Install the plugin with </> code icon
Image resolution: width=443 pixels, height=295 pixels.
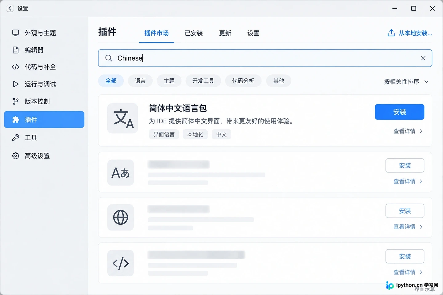(405, 256)
